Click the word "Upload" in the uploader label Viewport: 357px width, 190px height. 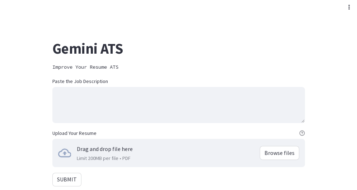60,133
